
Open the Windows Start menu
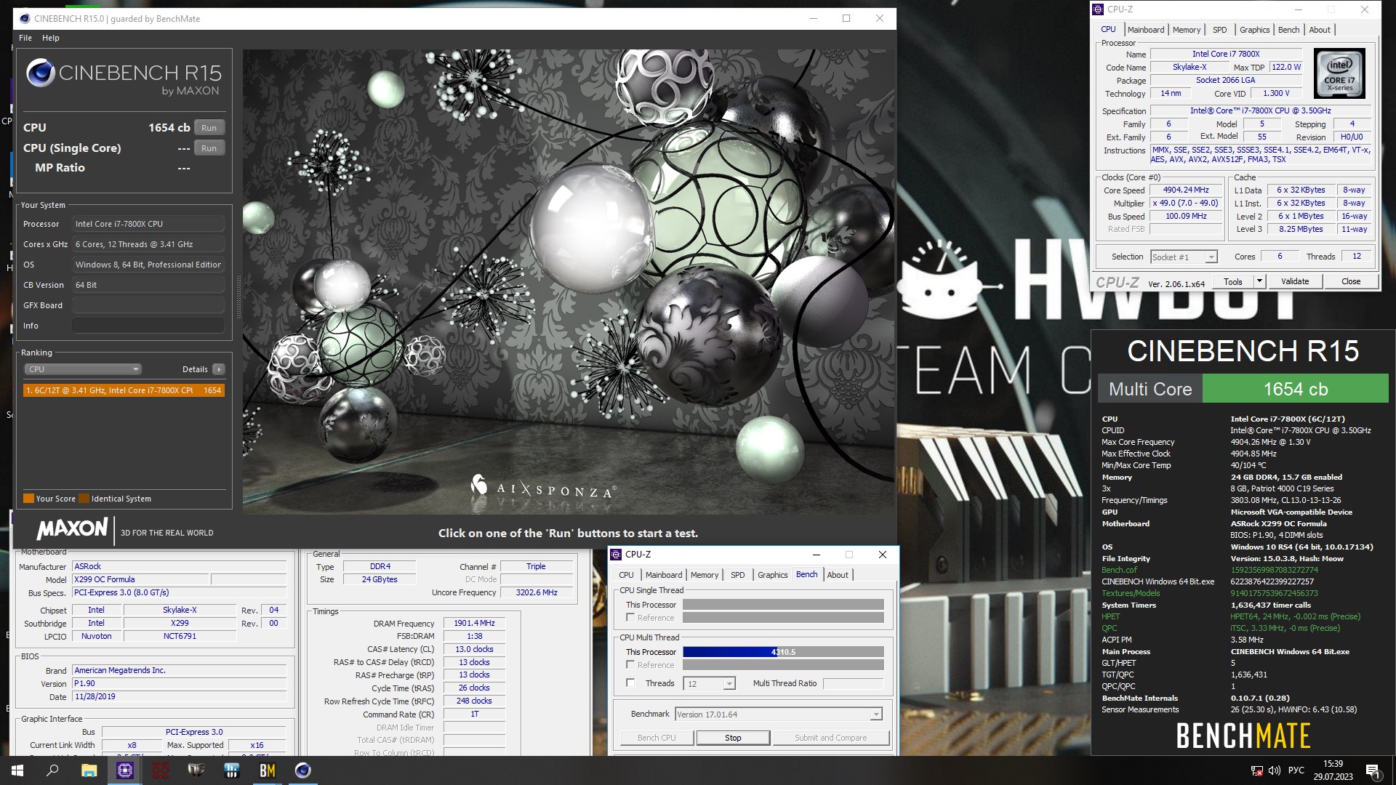(x=17, y=770)
